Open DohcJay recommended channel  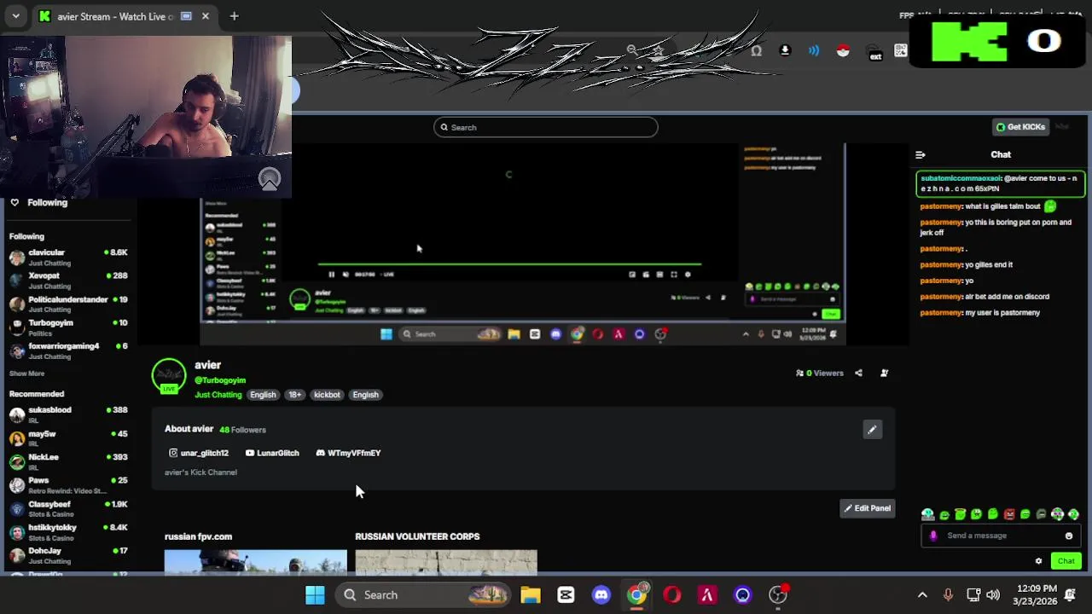coord(68,555)
